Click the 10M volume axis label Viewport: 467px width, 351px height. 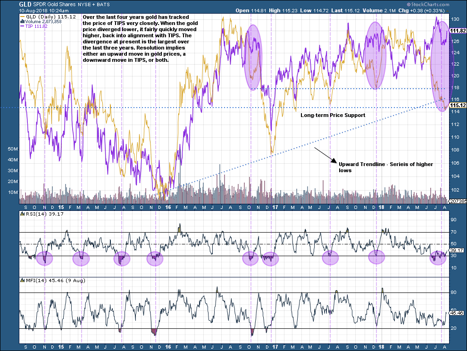click(13, 192)
